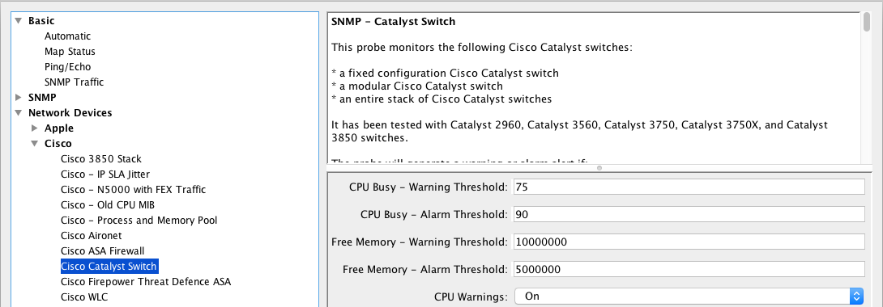Select Cisco Firepower Threat Defence ASA
The height and width of the screenshot is (307, 883).
146,281
